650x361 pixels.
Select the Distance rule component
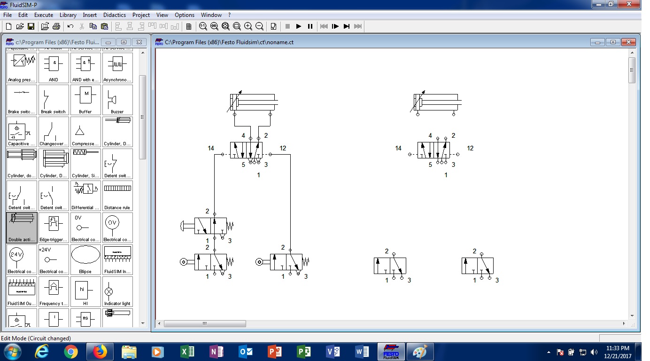[117, 196]
